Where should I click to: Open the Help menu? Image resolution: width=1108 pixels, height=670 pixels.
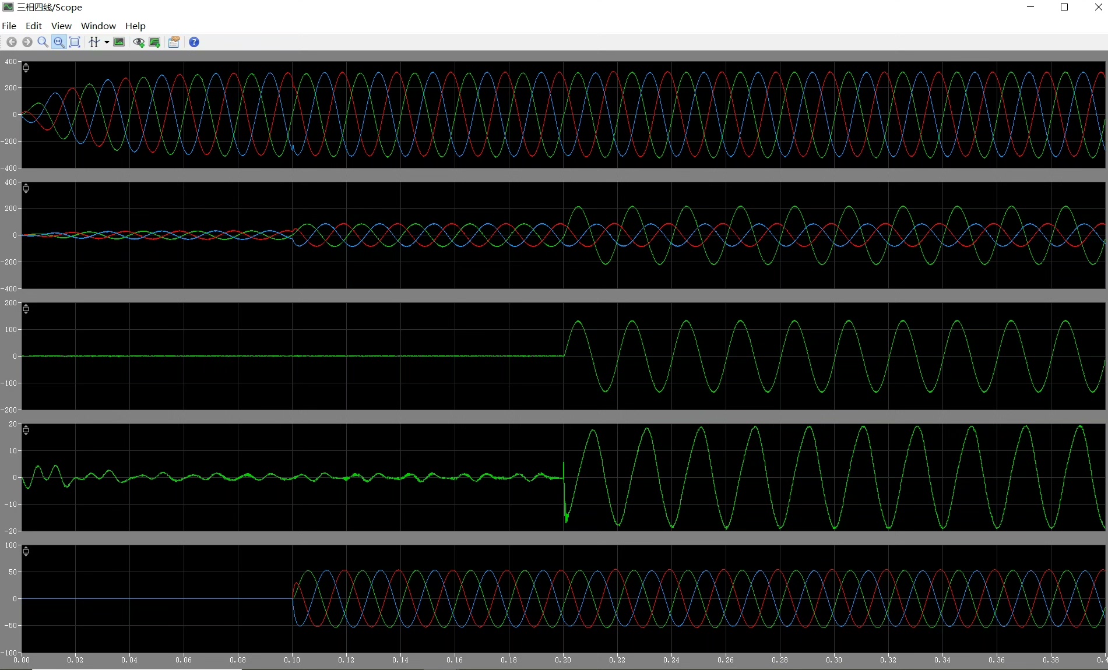click(135, 26)
